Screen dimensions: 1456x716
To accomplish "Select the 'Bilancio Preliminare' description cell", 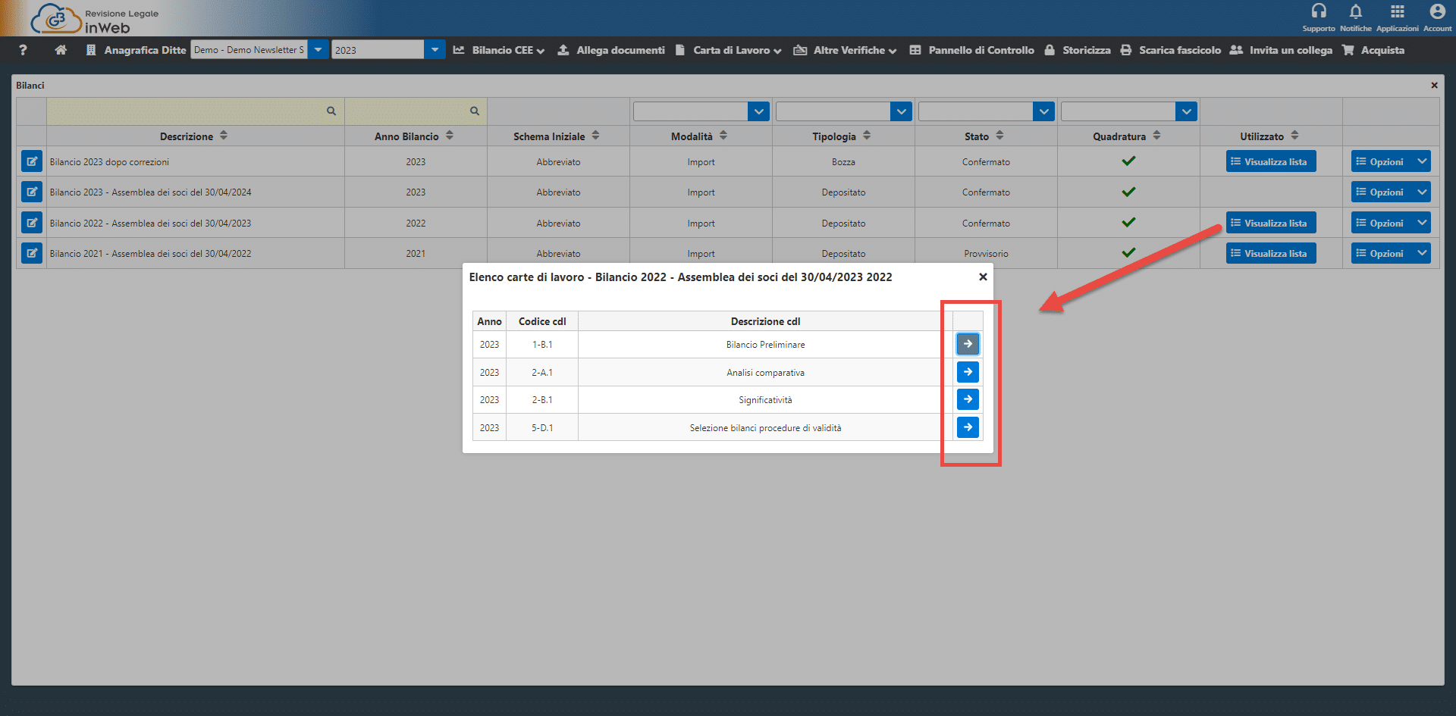I will coord(765,345).
